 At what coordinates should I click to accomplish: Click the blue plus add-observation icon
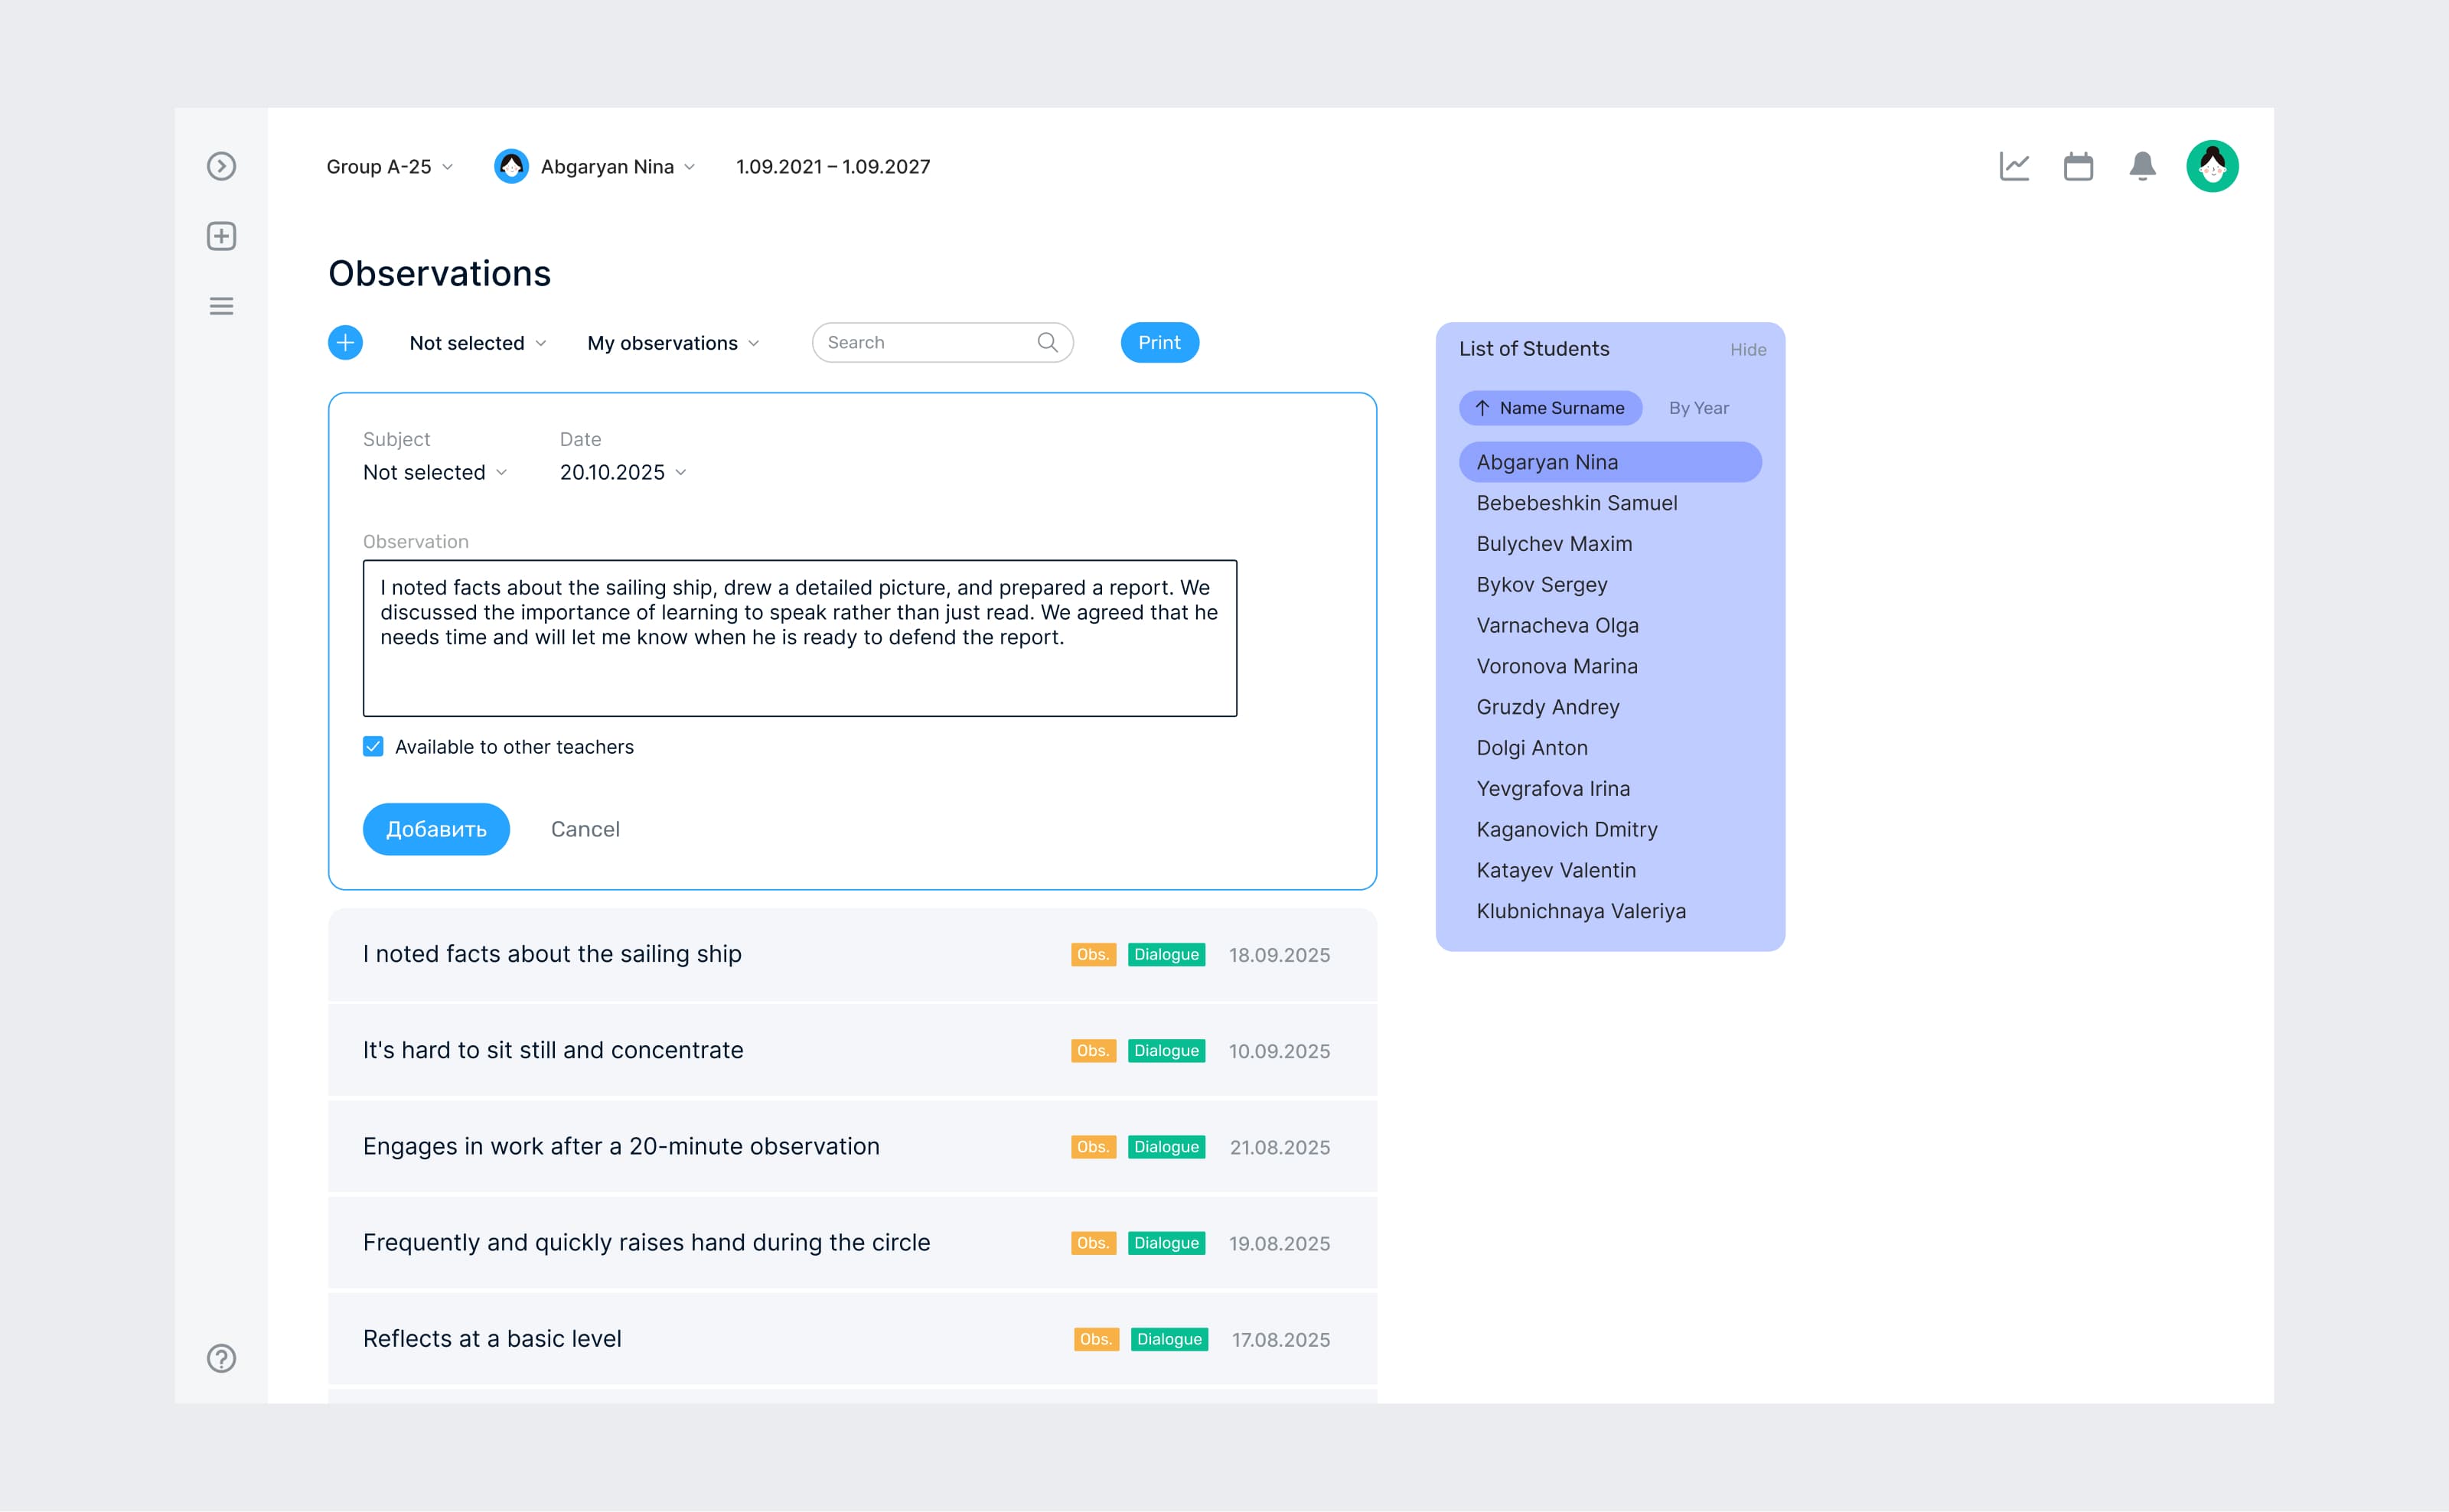tap(345, 343)
